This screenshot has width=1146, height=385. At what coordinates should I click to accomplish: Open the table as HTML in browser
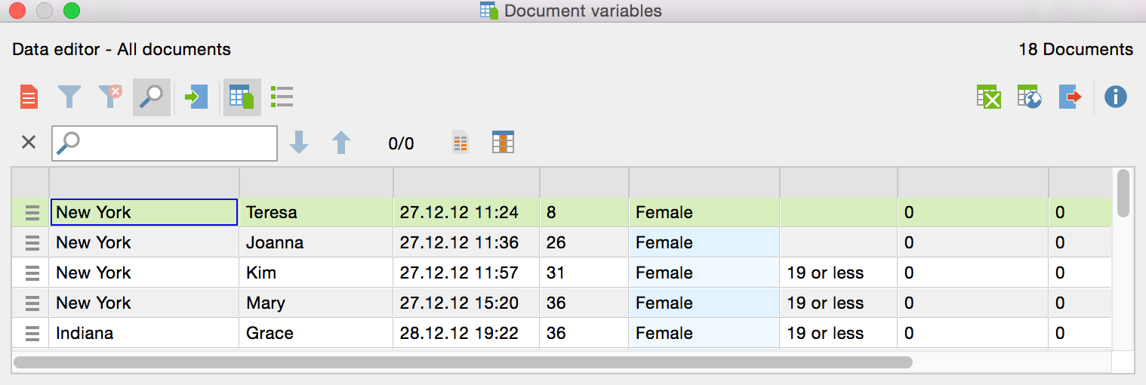tap(1030, 97)
